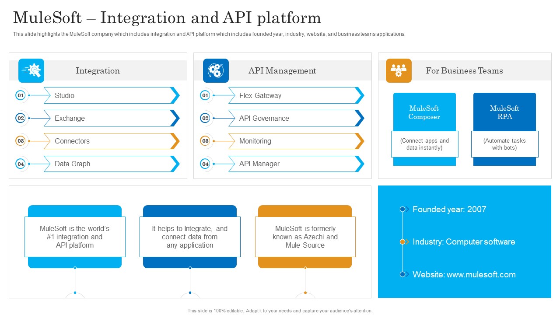Click the orange chevron bullet before Industry

tap(405, 241)
